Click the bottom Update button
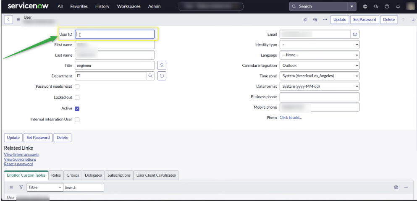This screenshot has width=417, height=201. point(13,138)
